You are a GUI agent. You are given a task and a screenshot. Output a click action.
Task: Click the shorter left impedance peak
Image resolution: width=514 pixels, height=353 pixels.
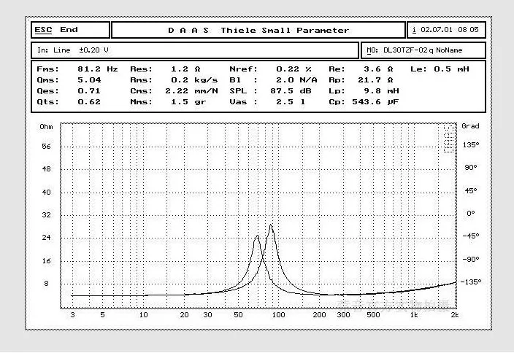tap(257, 237)
